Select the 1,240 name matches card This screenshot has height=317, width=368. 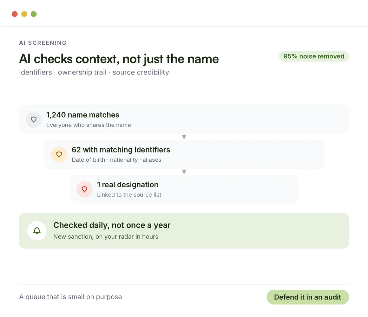pyautogui.click(x=184, y=120)
